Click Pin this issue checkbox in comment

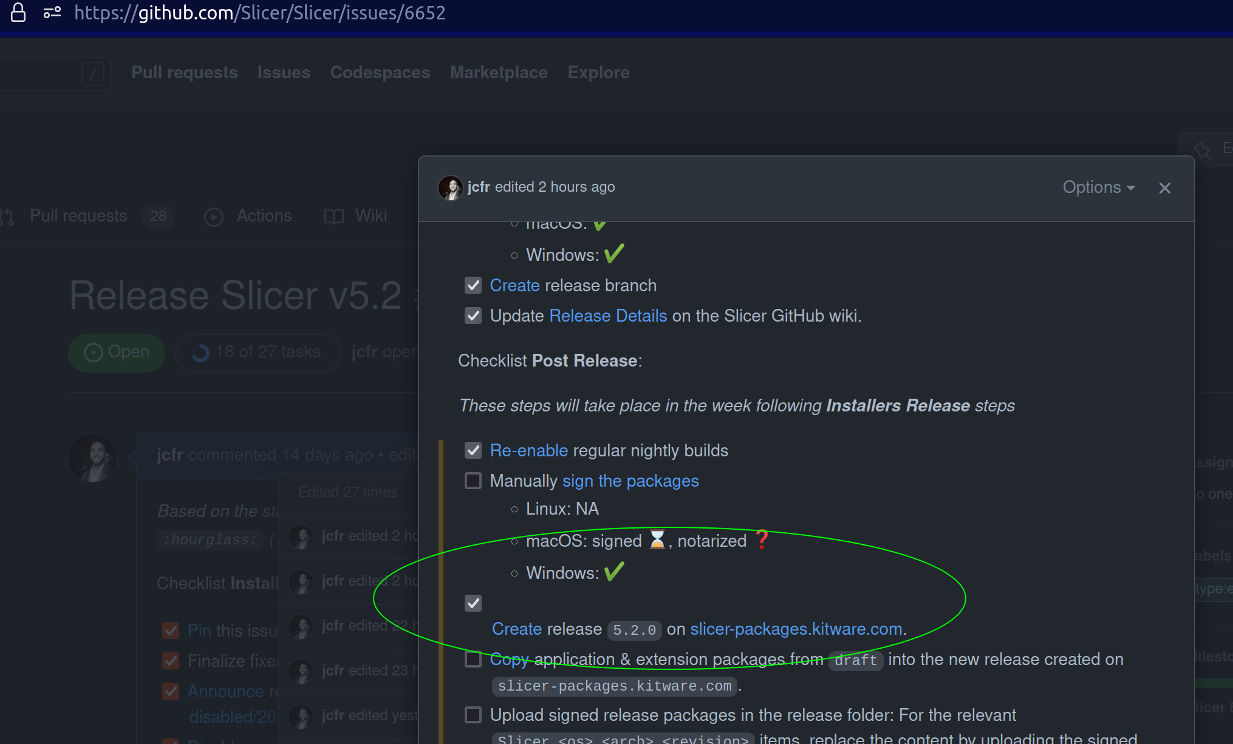click(x=171, y=631)
